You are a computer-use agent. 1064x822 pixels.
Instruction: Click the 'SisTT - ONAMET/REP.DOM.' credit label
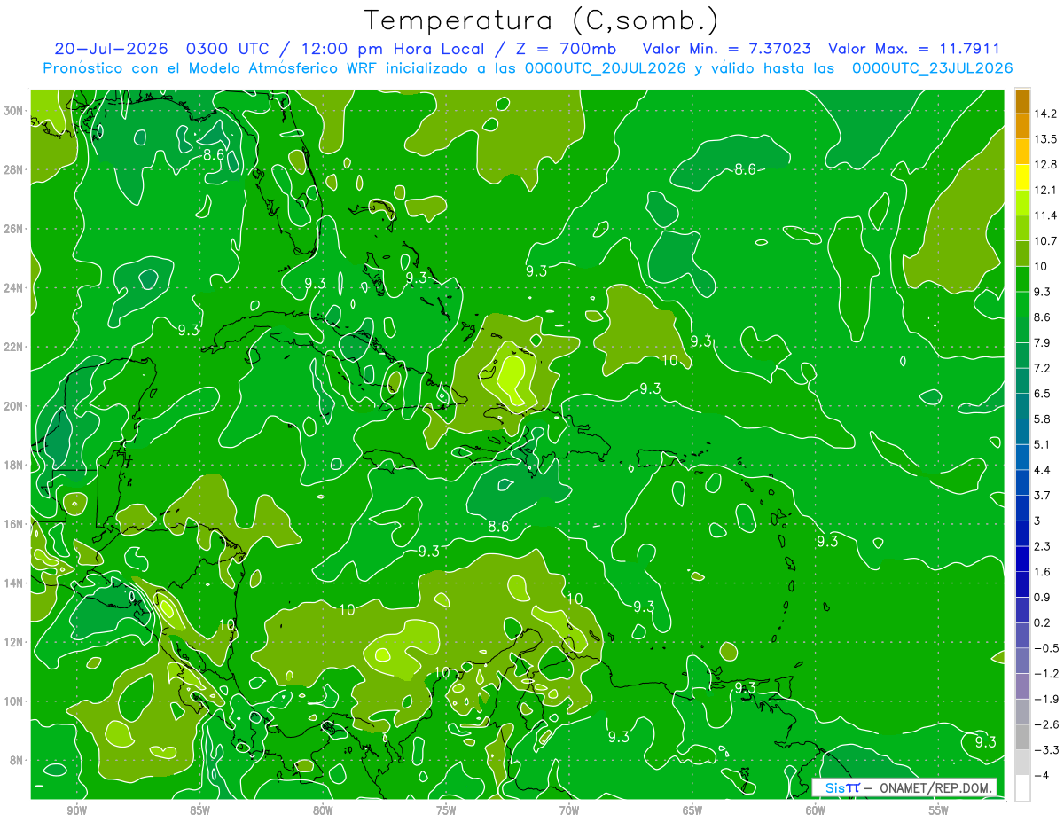(904, 787)
